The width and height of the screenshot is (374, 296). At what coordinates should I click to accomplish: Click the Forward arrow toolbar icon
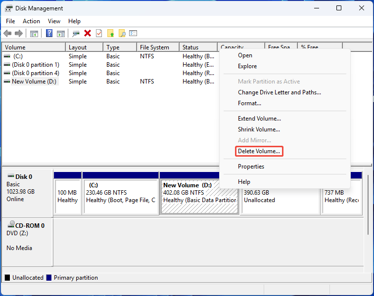pyautogui.click(x=19, y=34)
